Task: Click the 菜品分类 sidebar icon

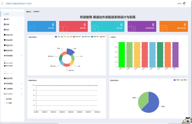Action: [x=4, y=35]
